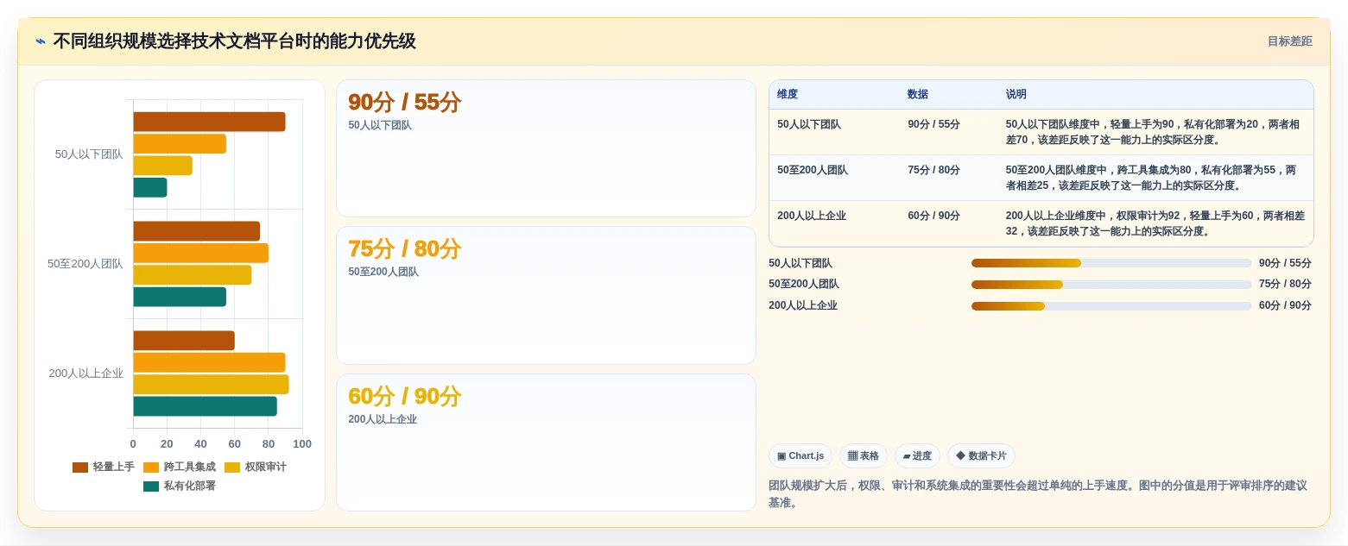Click the lightning icon beside the title
Image resolution: width=1348 pixels, height=546 pixels.
[41, 41]
